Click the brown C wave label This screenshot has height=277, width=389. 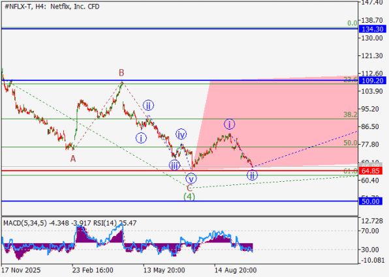pyautogui.click(x=189, y=188)
